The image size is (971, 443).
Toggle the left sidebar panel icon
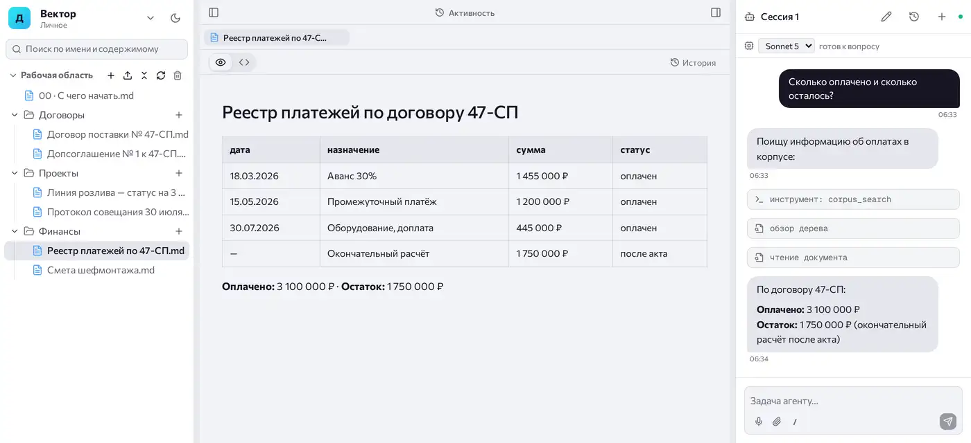pyautogui.click(x=214, y=12)
